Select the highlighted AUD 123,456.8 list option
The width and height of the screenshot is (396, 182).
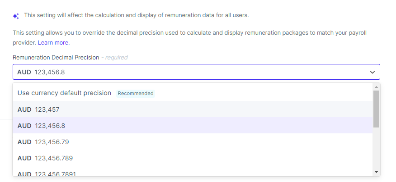pyautogui.click(x=193, y=125)
